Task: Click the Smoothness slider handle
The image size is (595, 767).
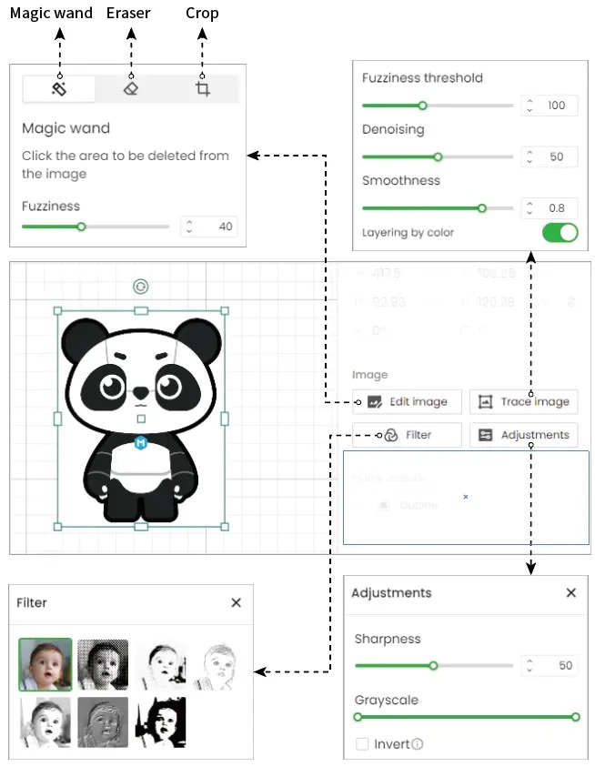Action: click(482, 208)
